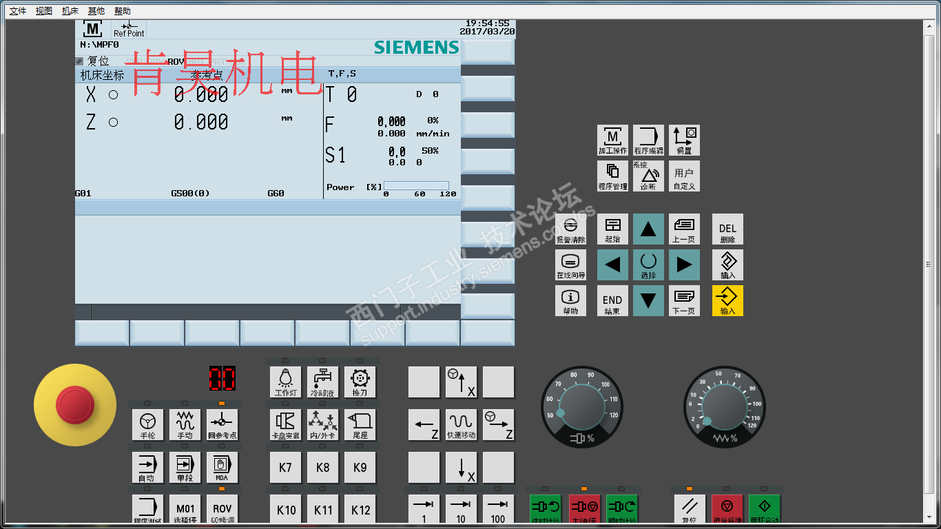
Task: Activate the 冷却液 coolant key
Action: click(322, 382)
